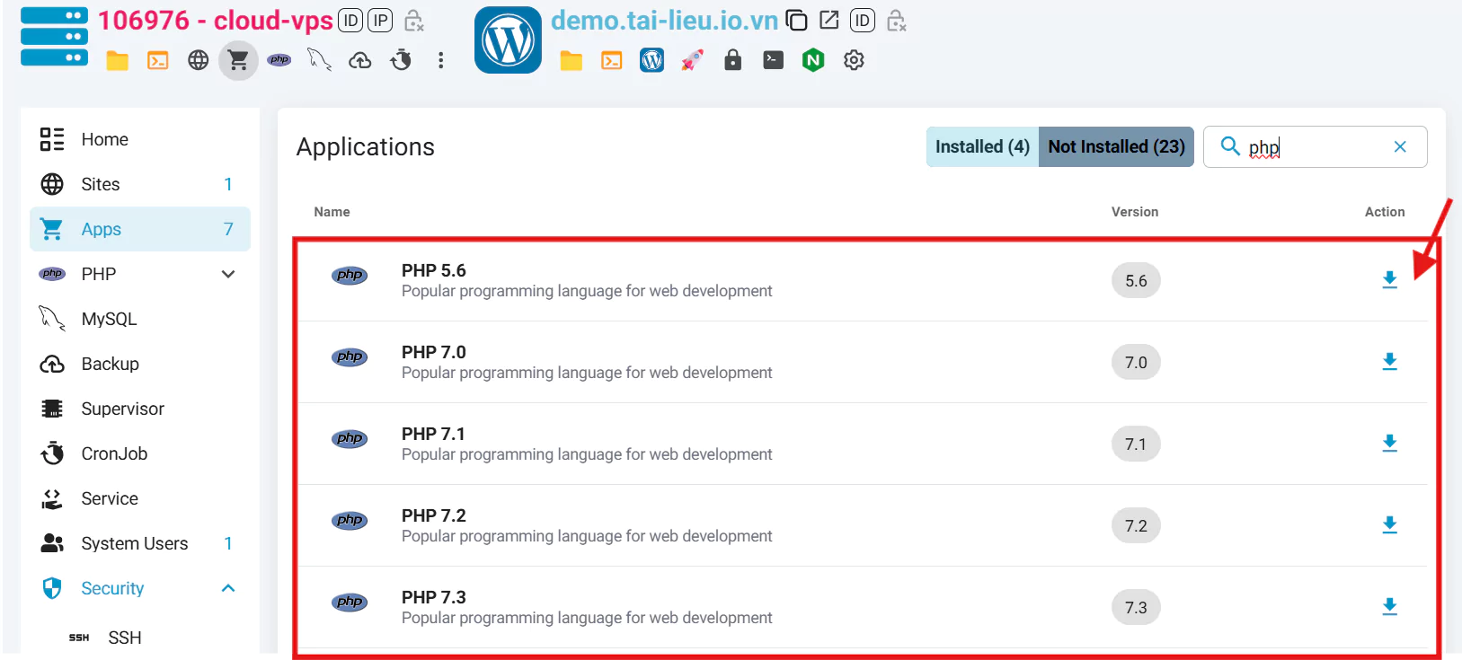
Task: Open the server cronjob timer toolbar icon
Action: pyautogui.click(x=401, y=60)
